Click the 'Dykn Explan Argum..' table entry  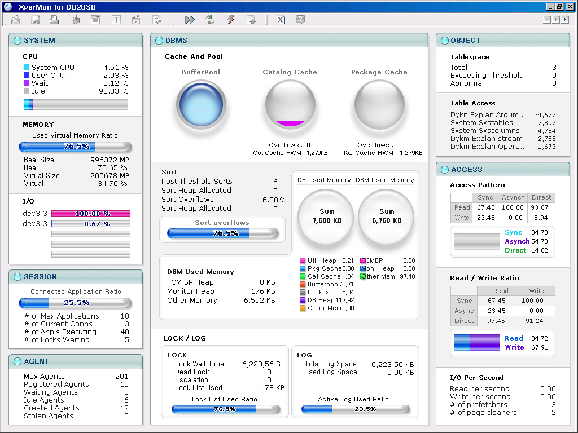pyautogui.click(x=487, y=115)
